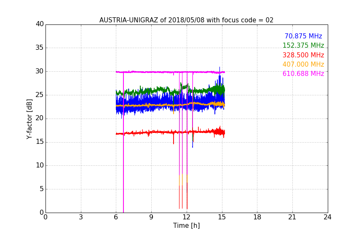Image resolution: width=364 pixels, height=243 pixels.
Task: Click the plot title AUSTRIA-UNIGRAZ of 2018/05/08
Action: (186, 20)
